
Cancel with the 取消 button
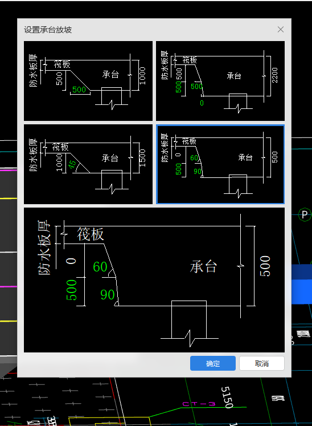[x=262, y=363]
